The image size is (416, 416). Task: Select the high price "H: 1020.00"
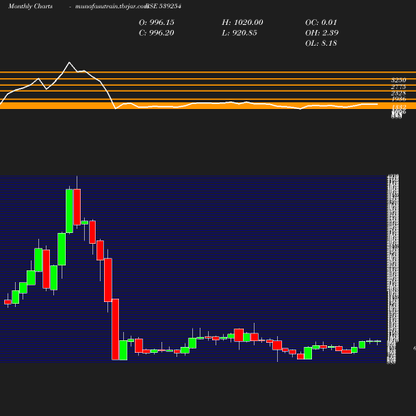[242, 22]
